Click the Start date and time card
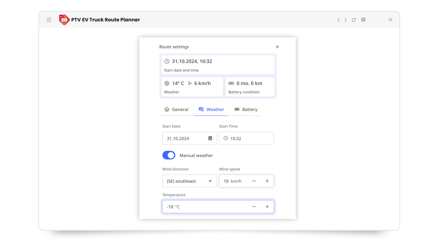This screenshot has height=244, width=435. point(218,65)
